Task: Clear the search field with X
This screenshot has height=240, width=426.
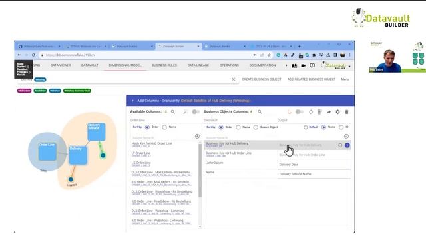Action: 234,79
